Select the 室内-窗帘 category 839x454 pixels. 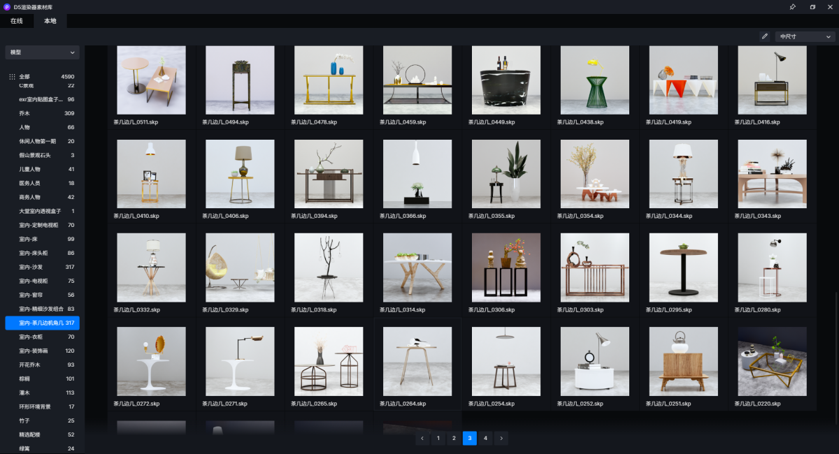pyautogui.click(x=43, y=295)
